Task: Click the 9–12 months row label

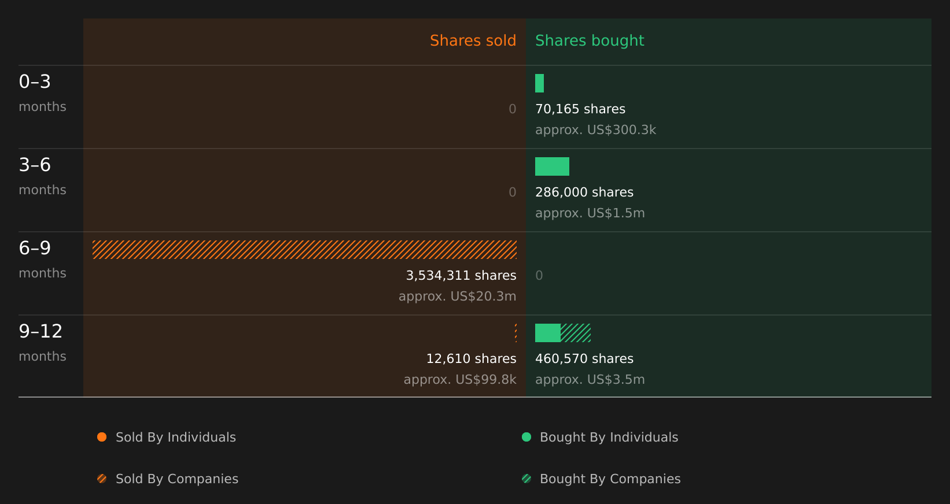Action: point(42,343)
